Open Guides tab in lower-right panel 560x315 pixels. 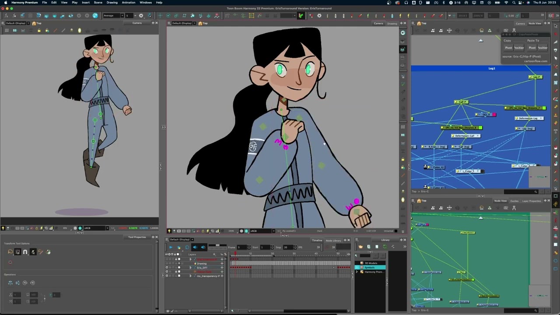point(514,201)
